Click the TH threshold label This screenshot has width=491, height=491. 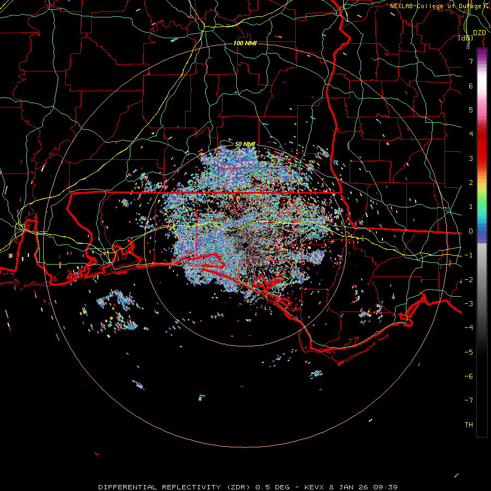click(x=469, y=425)
